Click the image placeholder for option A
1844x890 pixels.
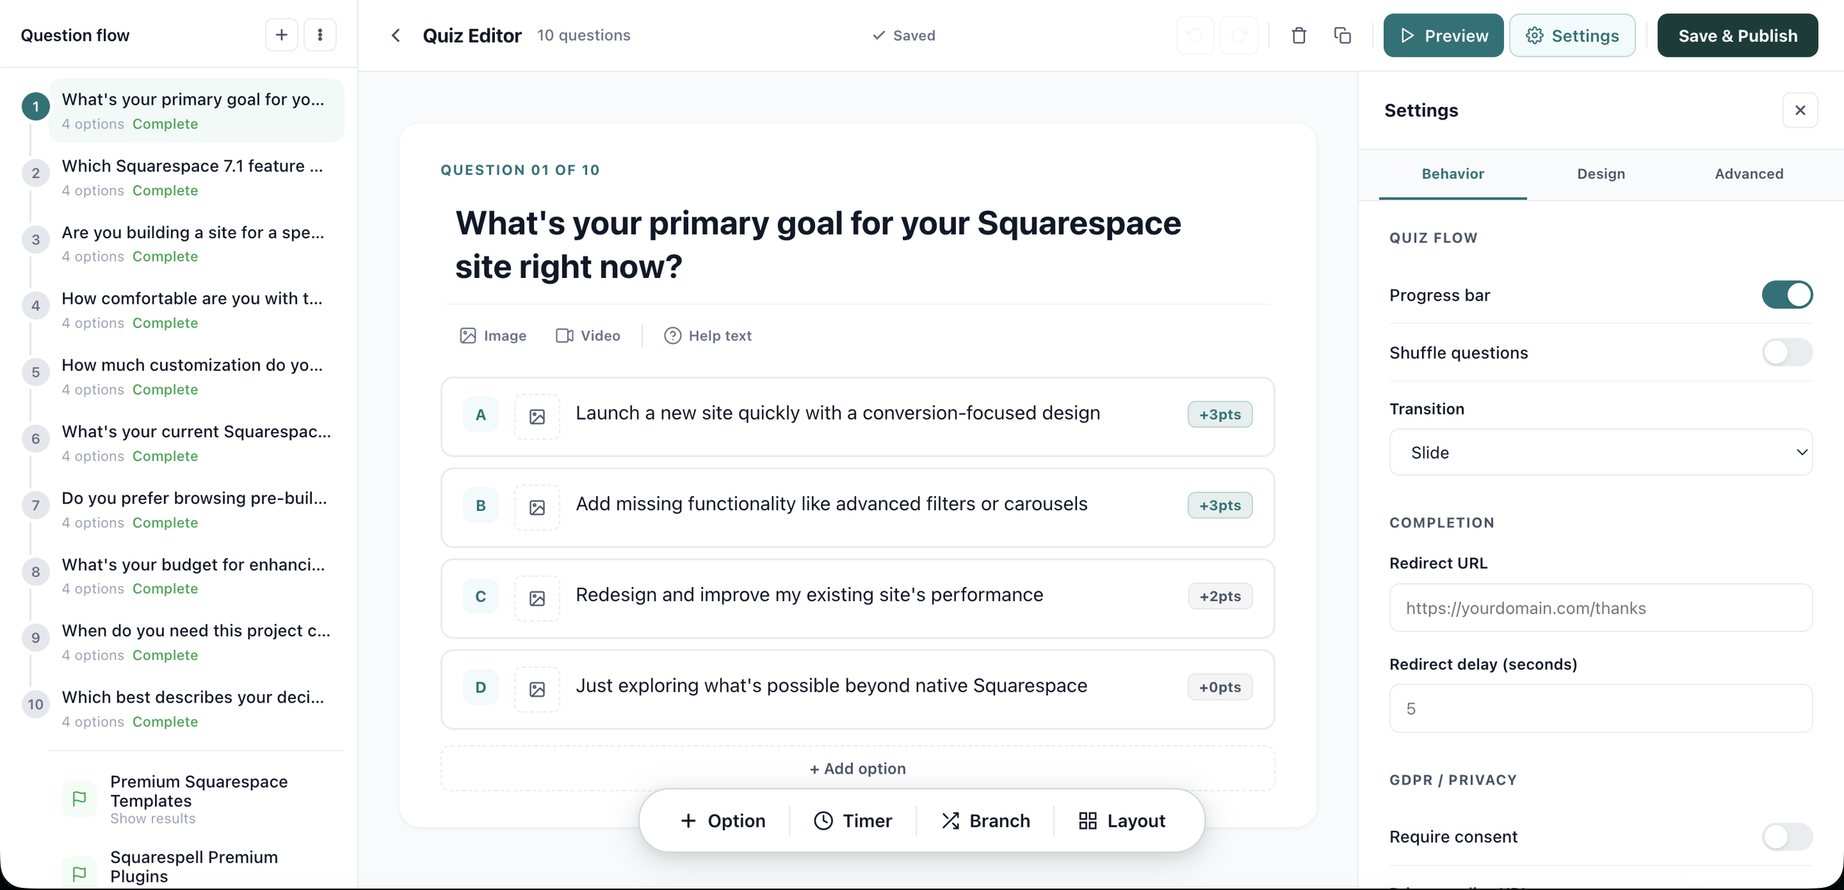pos(537,417)
